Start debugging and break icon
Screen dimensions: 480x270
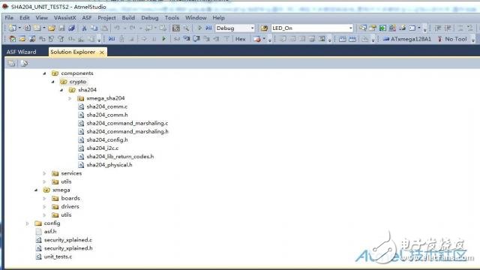click(x=208, y=28)
